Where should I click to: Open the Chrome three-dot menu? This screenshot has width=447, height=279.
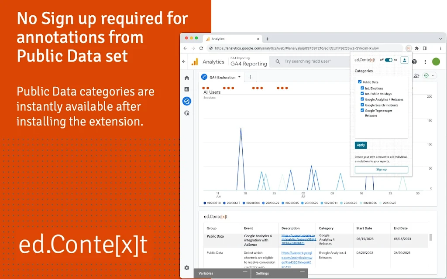coord(440,48)
